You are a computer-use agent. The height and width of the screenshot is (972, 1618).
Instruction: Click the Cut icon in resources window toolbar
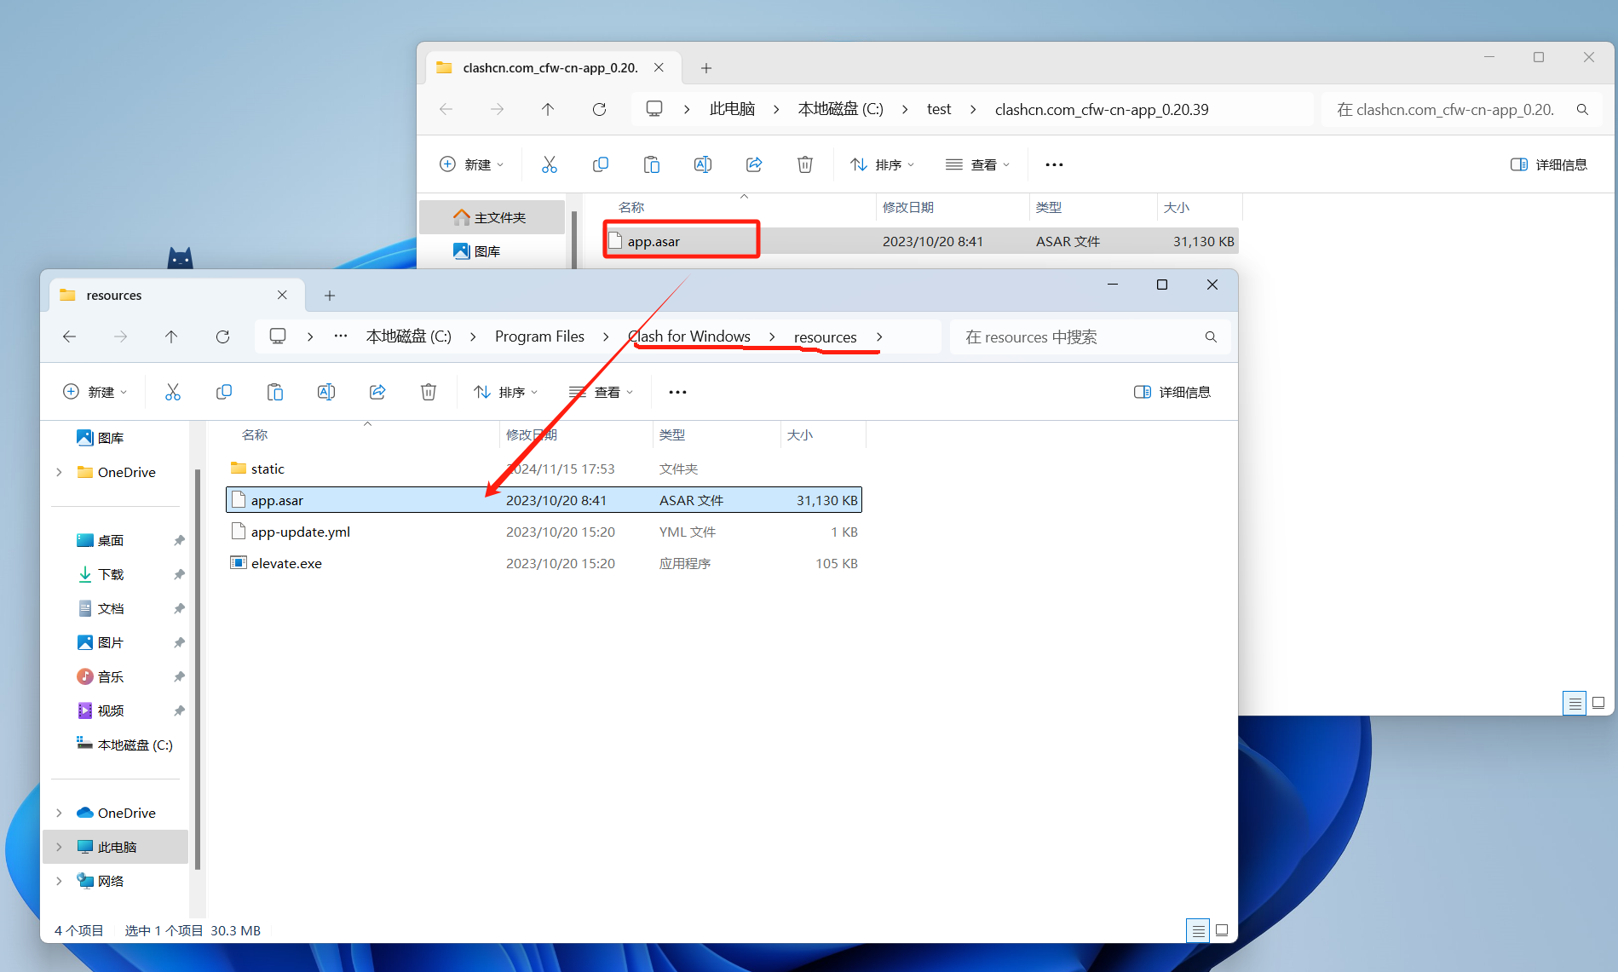(x=173, y=392)
